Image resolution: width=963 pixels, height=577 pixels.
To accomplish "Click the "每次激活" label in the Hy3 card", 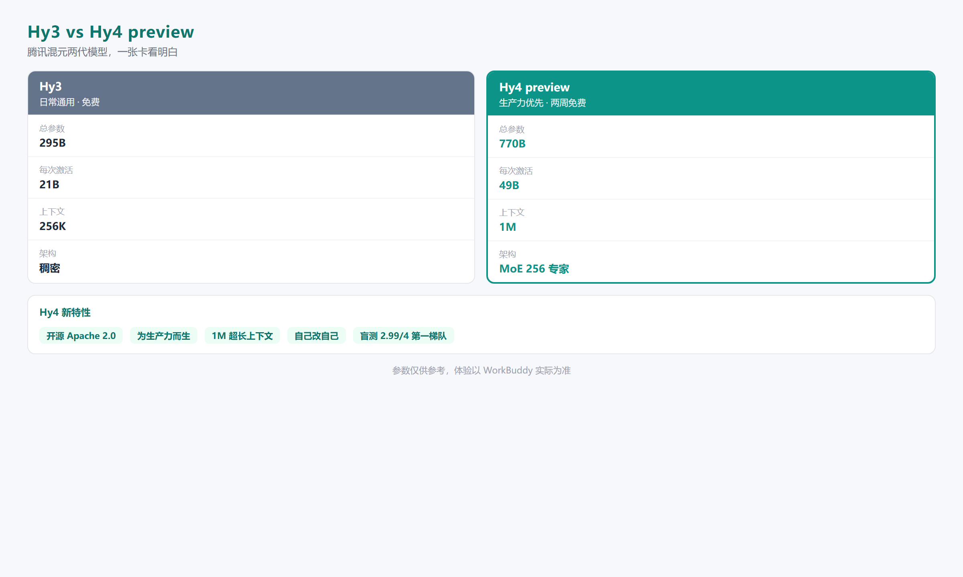I will [56, 170].
